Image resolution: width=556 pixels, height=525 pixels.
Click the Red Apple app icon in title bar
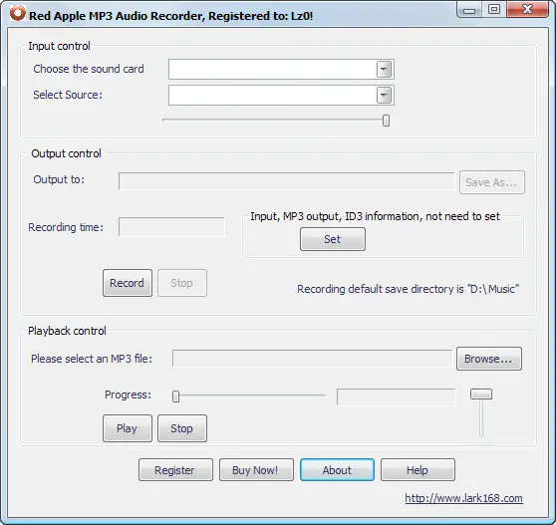pyautogui.click(x=17, y=14)
